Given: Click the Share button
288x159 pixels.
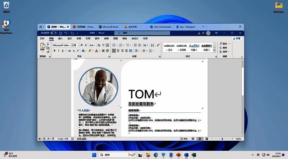Looking at the screenshot, I should point(237,38).
